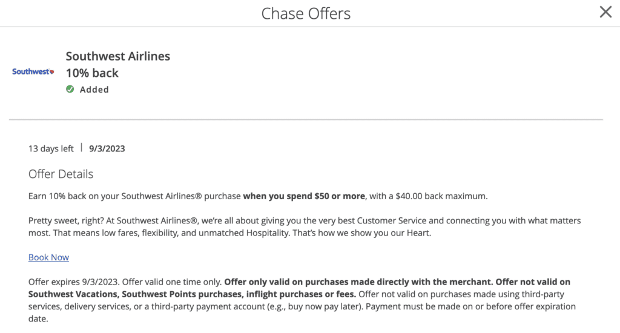Image resolution: width=620 pixels, height=333 pixels.
Task: Click the Offer Details heading
Action: click(x=61, y=174)
